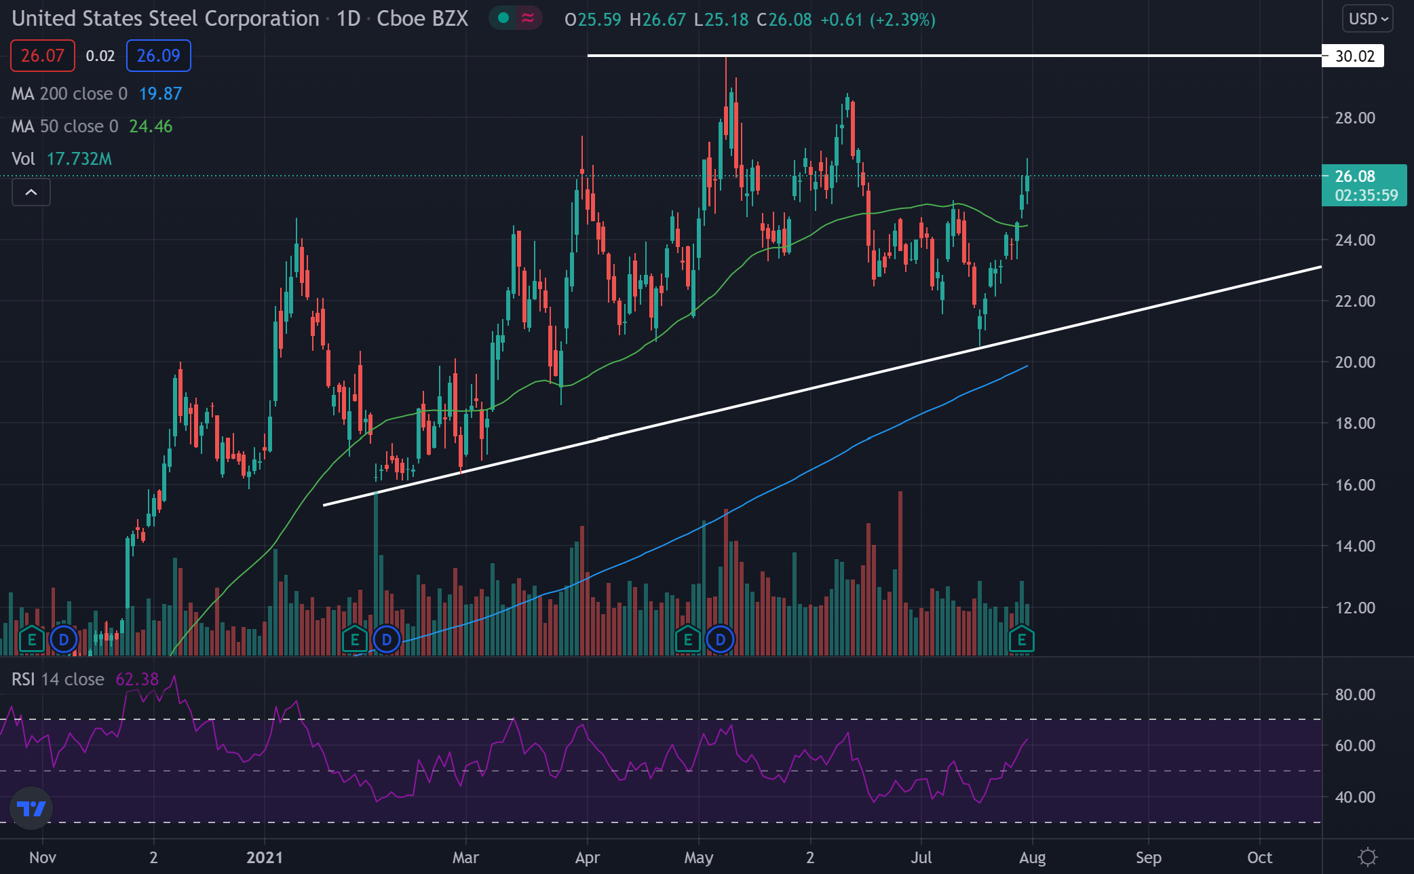Screen dimensions: 1414x874
Task: Collapse the legend with the chevron arrow
Action: 31,193
